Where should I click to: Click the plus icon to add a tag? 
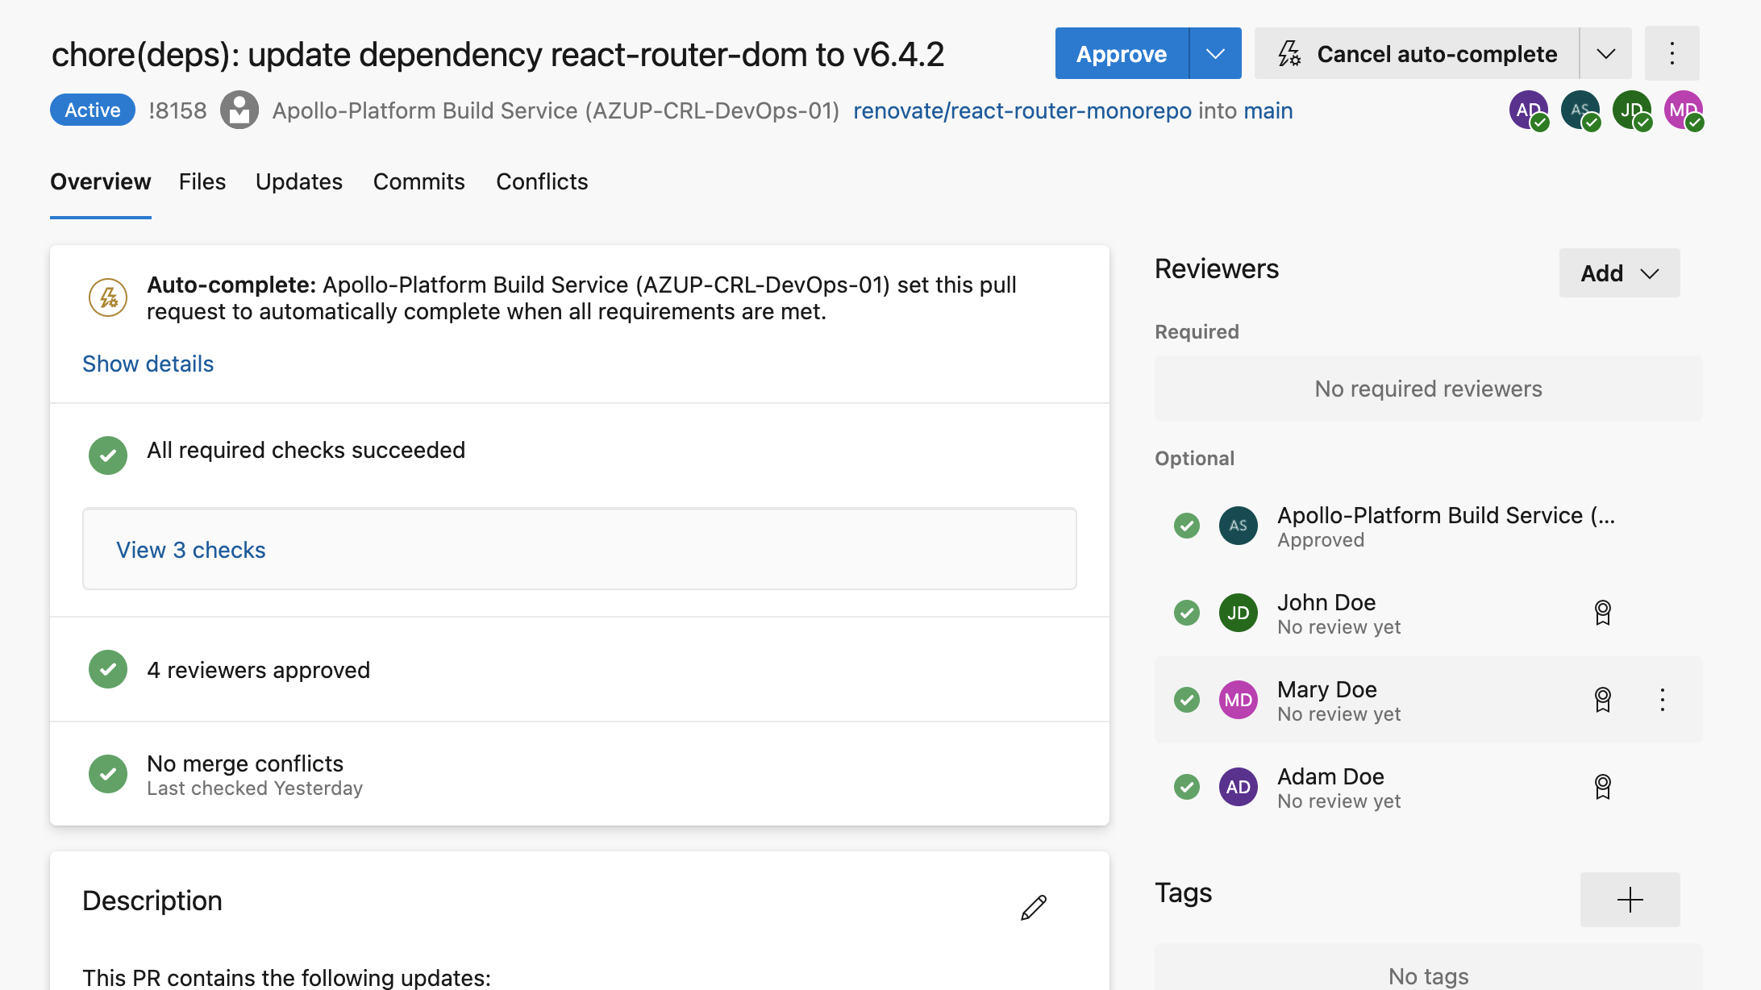tap(1630, 899)
